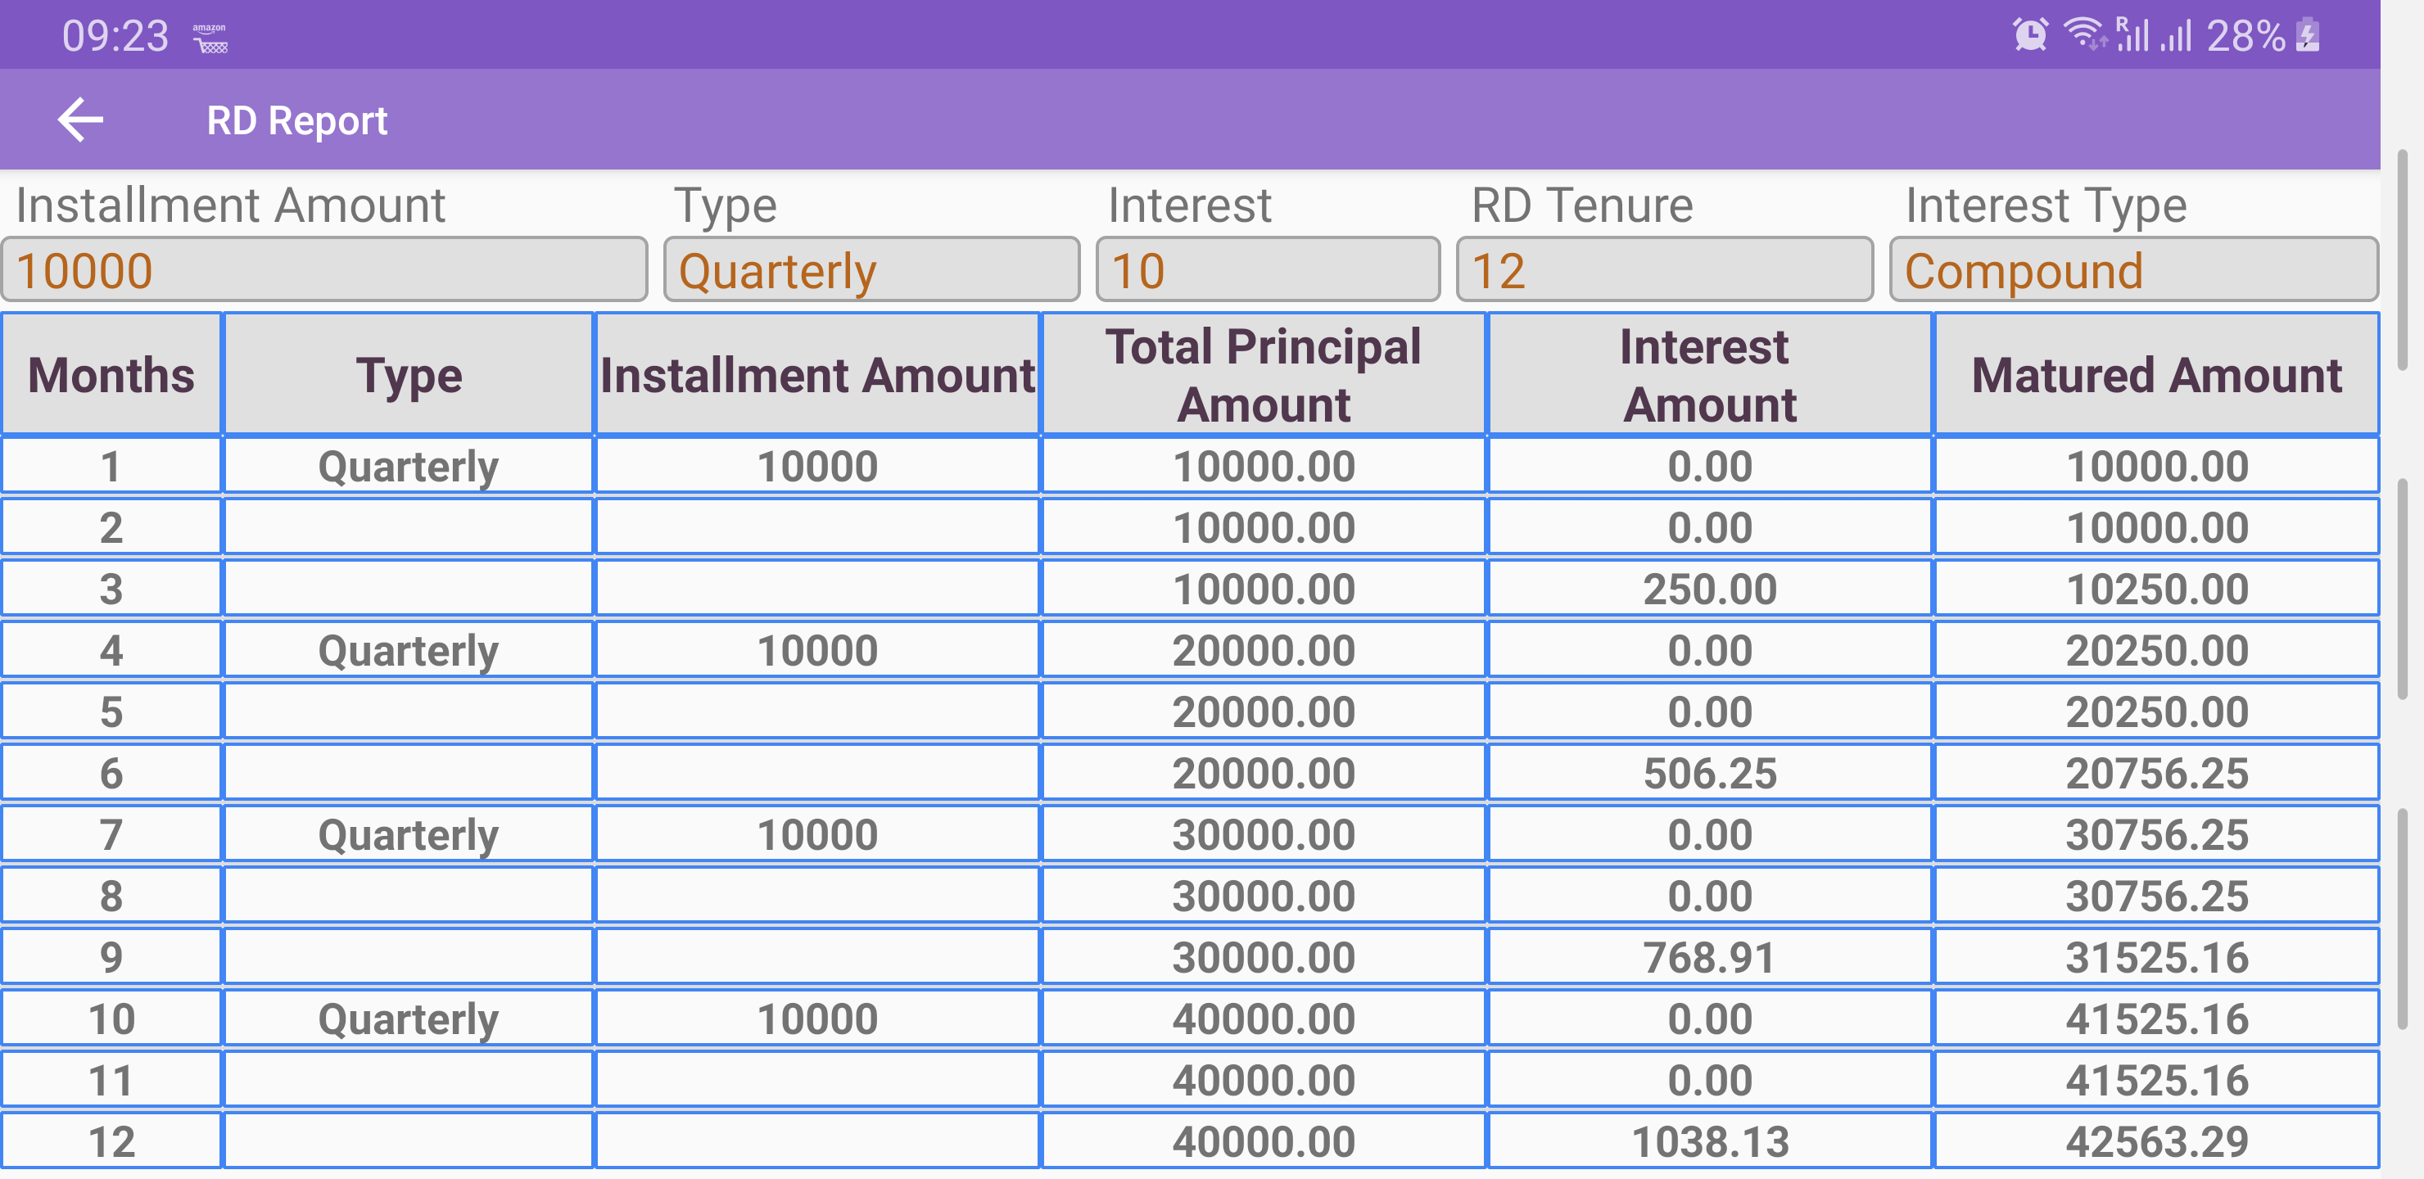Screen dimensions: 2424x1179
Task: Click the final matured amount 42563.29
Action: pos(2156,1141)
